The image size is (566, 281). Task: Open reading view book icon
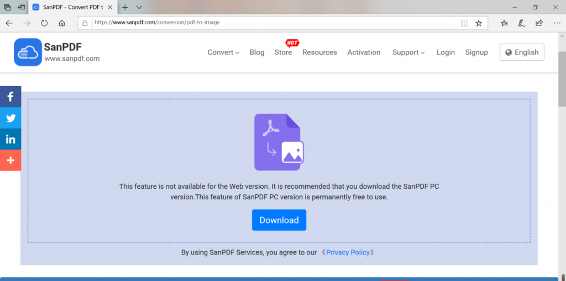(464, 23)
